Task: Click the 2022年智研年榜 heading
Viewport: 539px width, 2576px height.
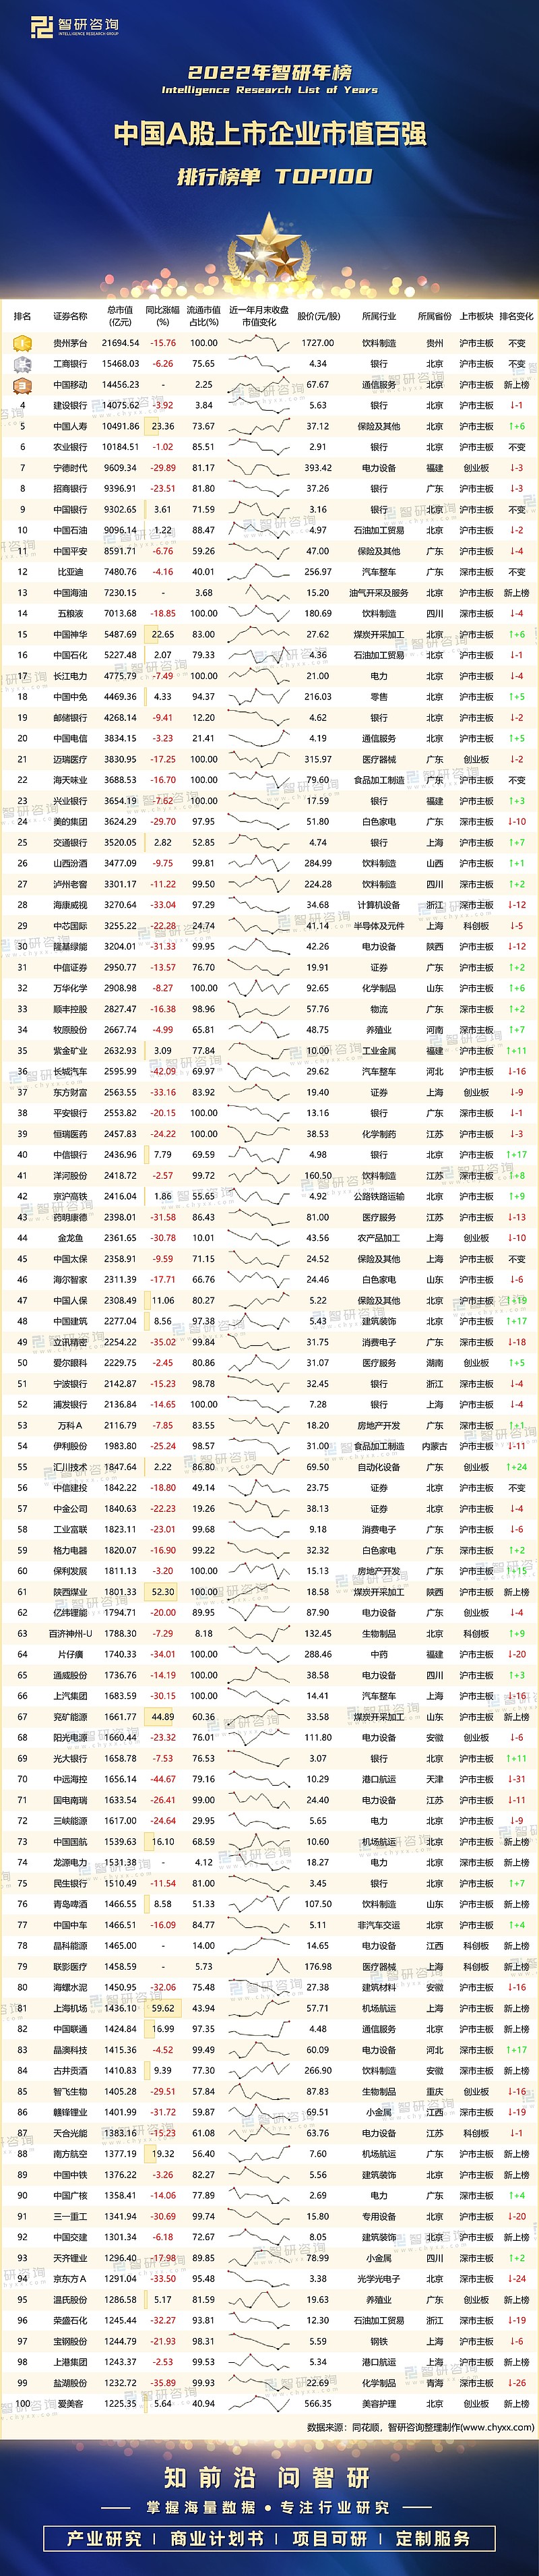Action: coord(270,73)
